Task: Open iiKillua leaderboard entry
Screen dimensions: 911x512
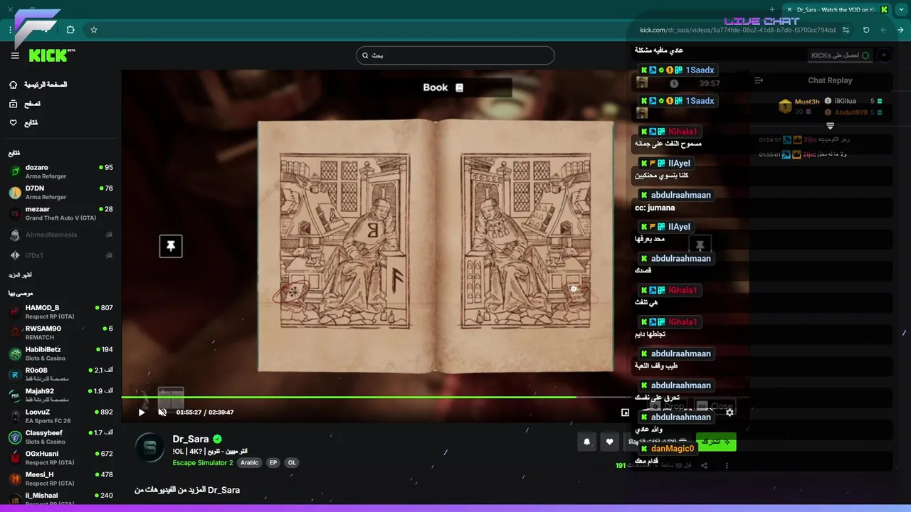Action: (853, 101)
